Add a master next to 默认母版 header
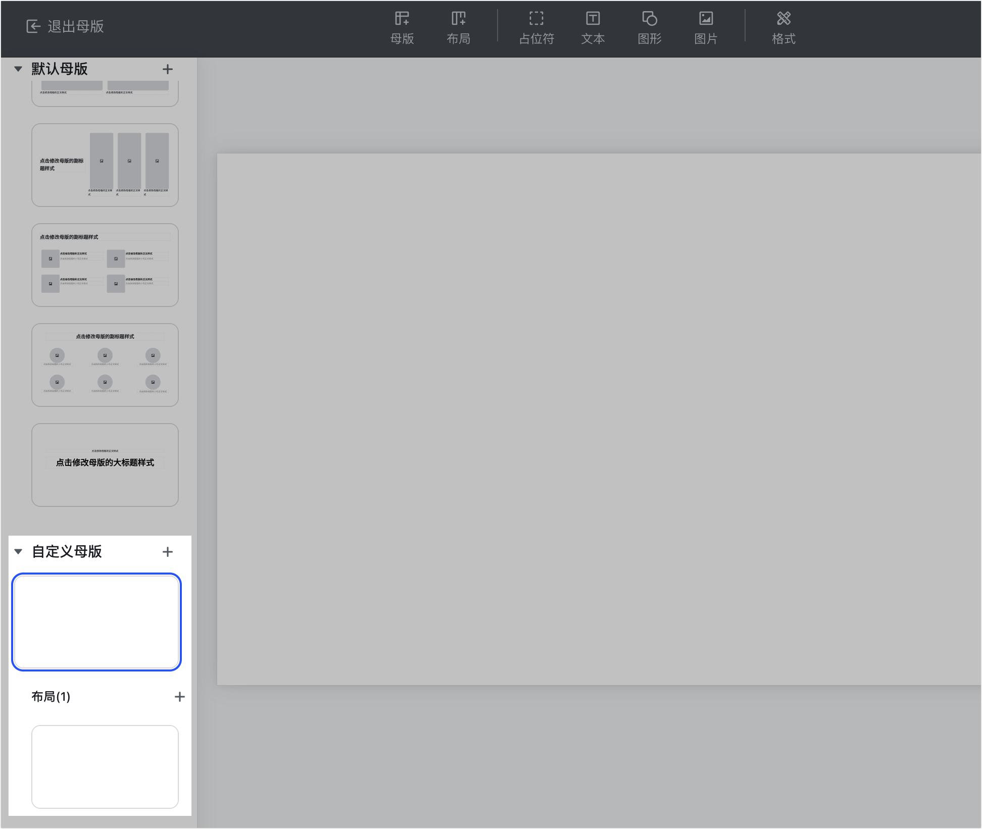The image size is (982, 829). point(168,69)
